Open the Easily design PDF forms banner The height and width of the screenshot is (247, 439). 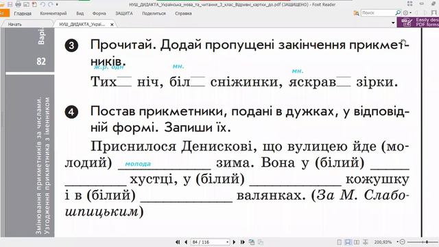[x=418, y=22]
